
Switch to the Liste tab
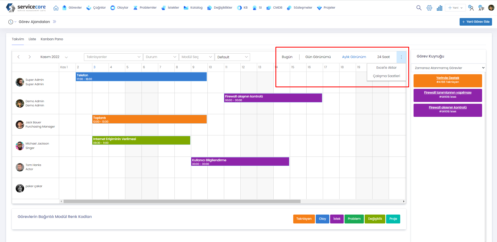coord(32,39)
